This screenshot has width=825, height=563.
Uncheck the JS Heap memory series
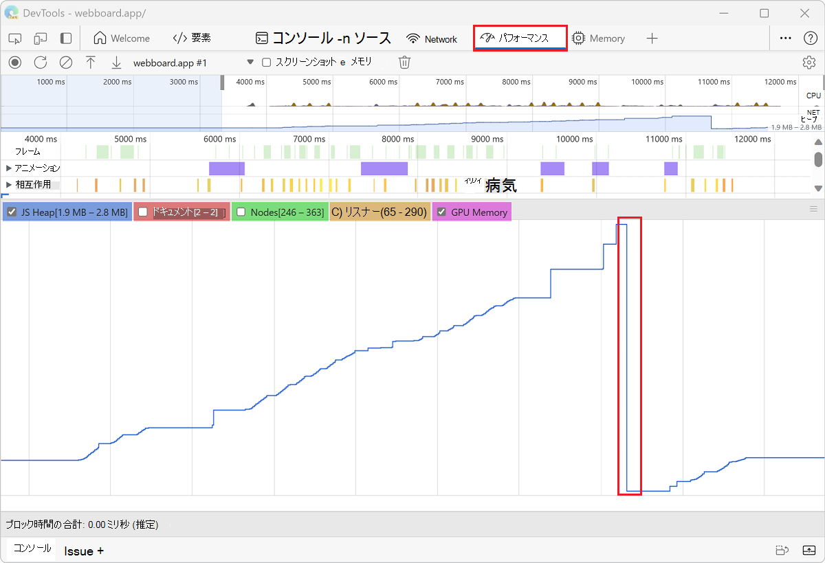11,212
